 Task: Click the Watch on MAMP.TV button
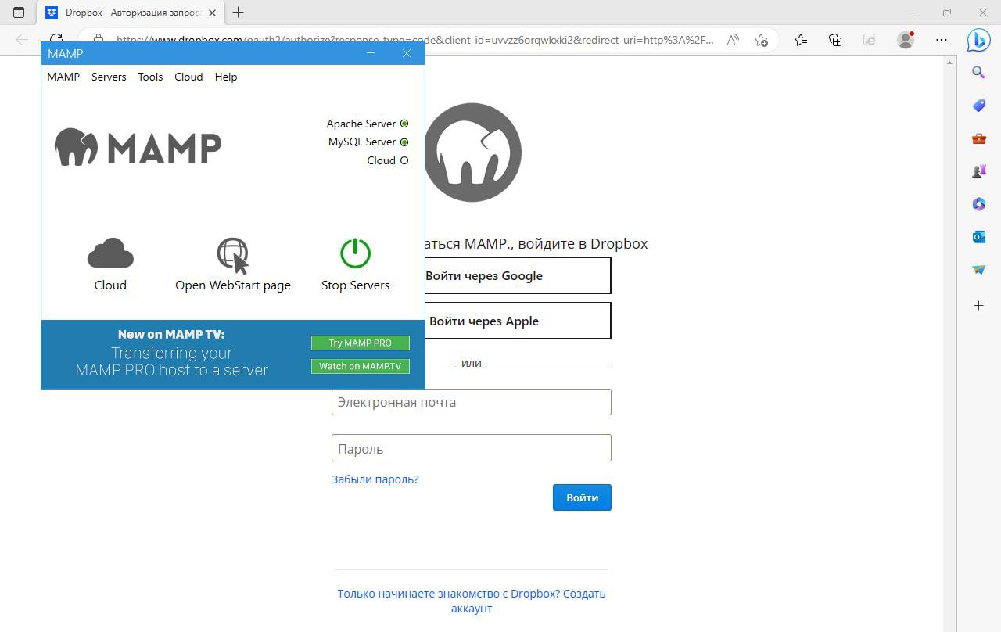click(360, 366)
